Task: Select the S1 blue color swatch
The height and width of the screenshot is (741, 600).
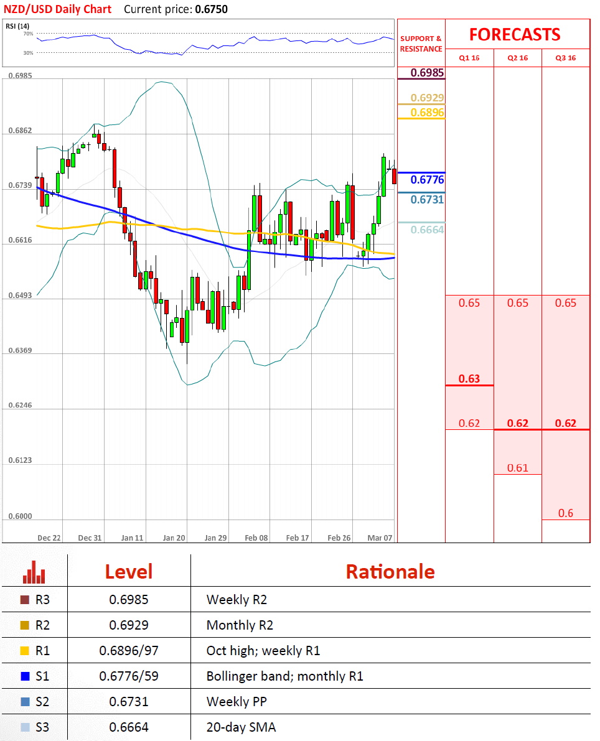Action: (25, 676)
